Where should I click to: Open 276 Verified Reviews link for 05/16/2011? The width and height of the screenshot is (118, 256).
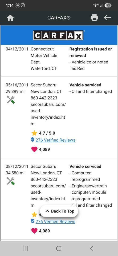coord(55,140)
